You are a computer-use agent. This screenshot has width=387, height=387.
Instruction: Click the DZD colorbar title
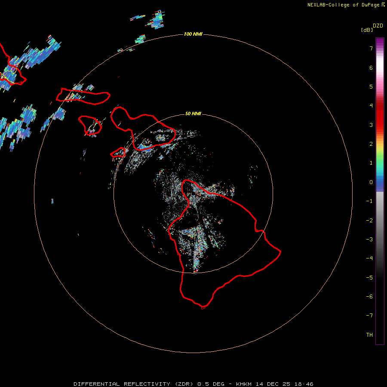tap(378, 26)
